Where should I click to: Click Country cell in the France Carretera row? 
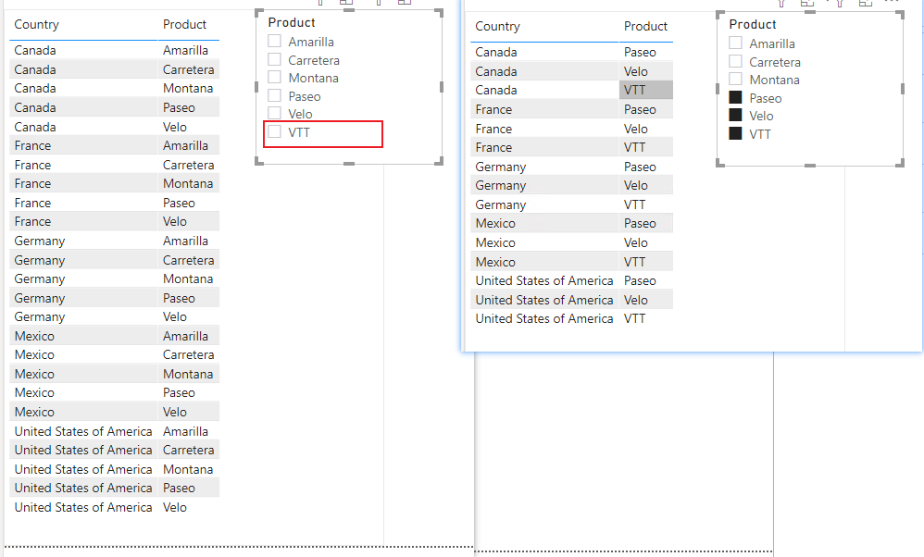[x=83, y=165]
